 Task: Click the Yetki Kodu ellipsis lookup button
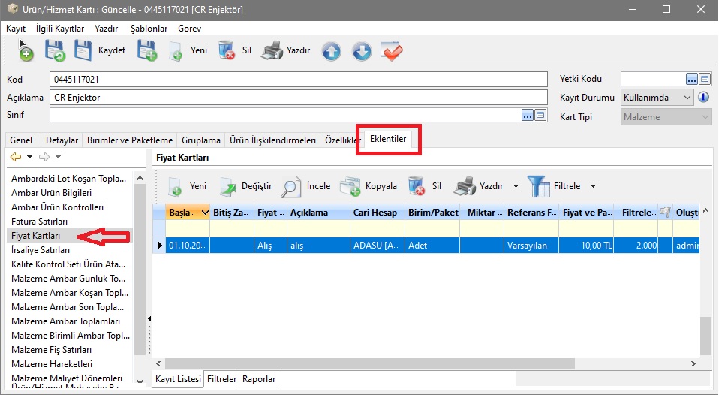tap(692, 79)
